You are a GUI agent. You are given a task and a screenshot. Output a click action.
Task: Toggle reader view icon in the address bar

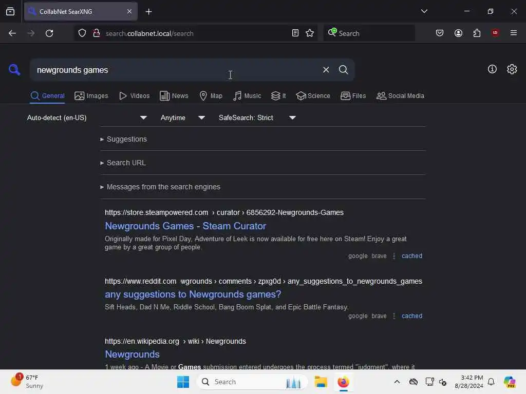tap(295, 33)
